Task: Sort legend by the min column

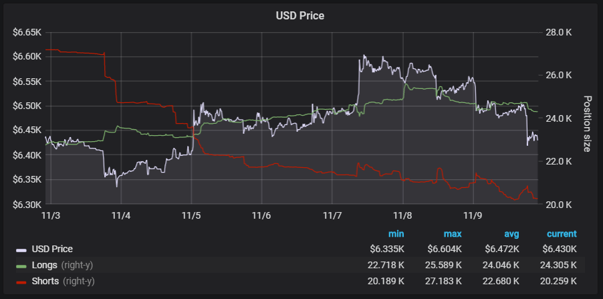Action: pyautogui.click(x=397, y=234)
